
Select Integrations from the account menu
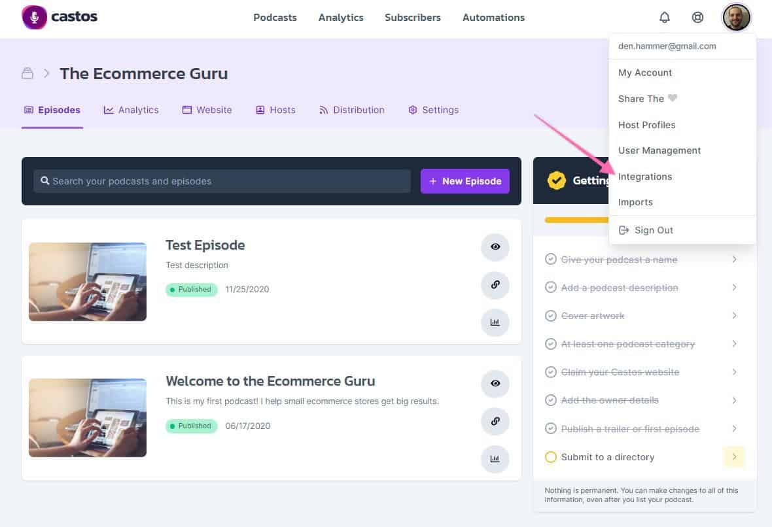point(645,176)
